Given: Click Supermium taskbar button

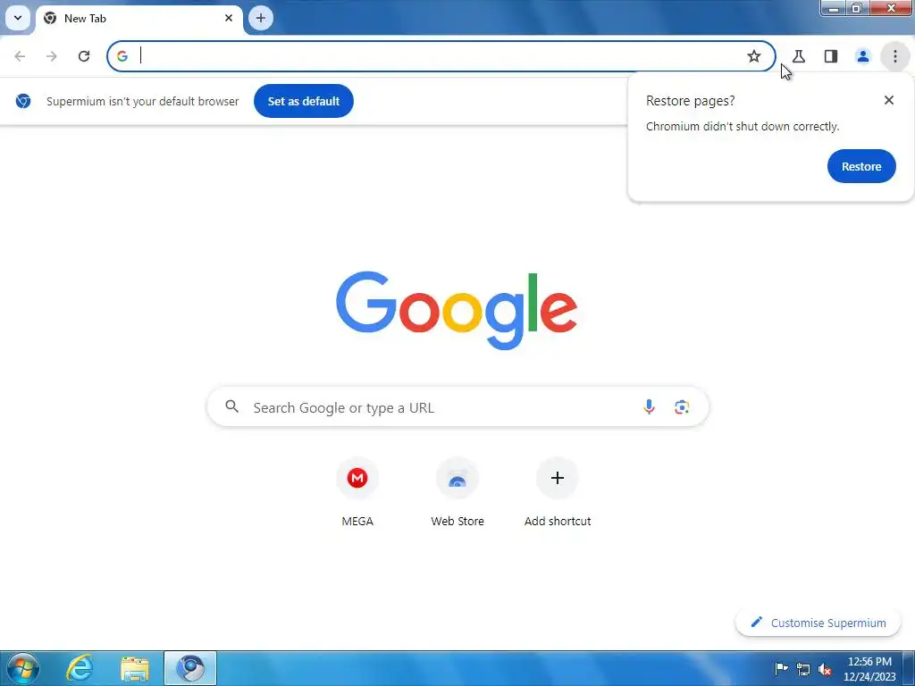Looking at the screenshot, I should point(190,668).
